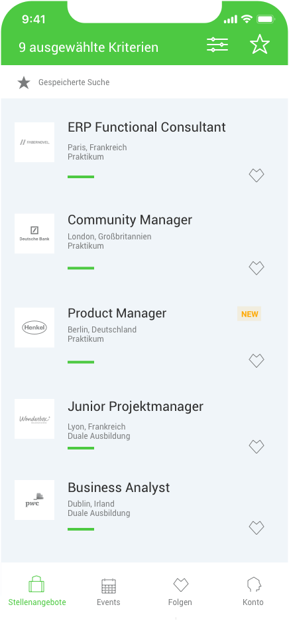The image size is (289, 625).
Task: Open the Folgen tab
Action: click(x=180, y=592)
